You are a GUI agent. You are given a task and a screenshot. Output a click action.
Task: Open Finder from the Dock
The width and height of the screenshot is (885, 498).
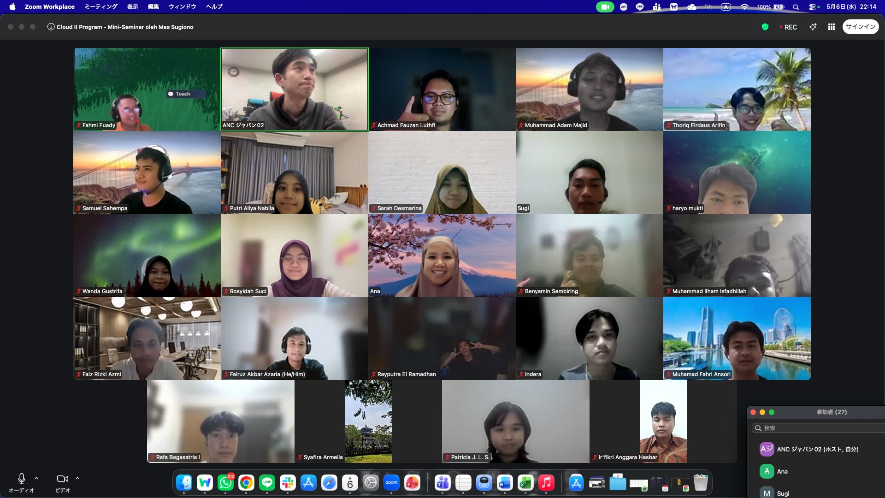(184, 483)
